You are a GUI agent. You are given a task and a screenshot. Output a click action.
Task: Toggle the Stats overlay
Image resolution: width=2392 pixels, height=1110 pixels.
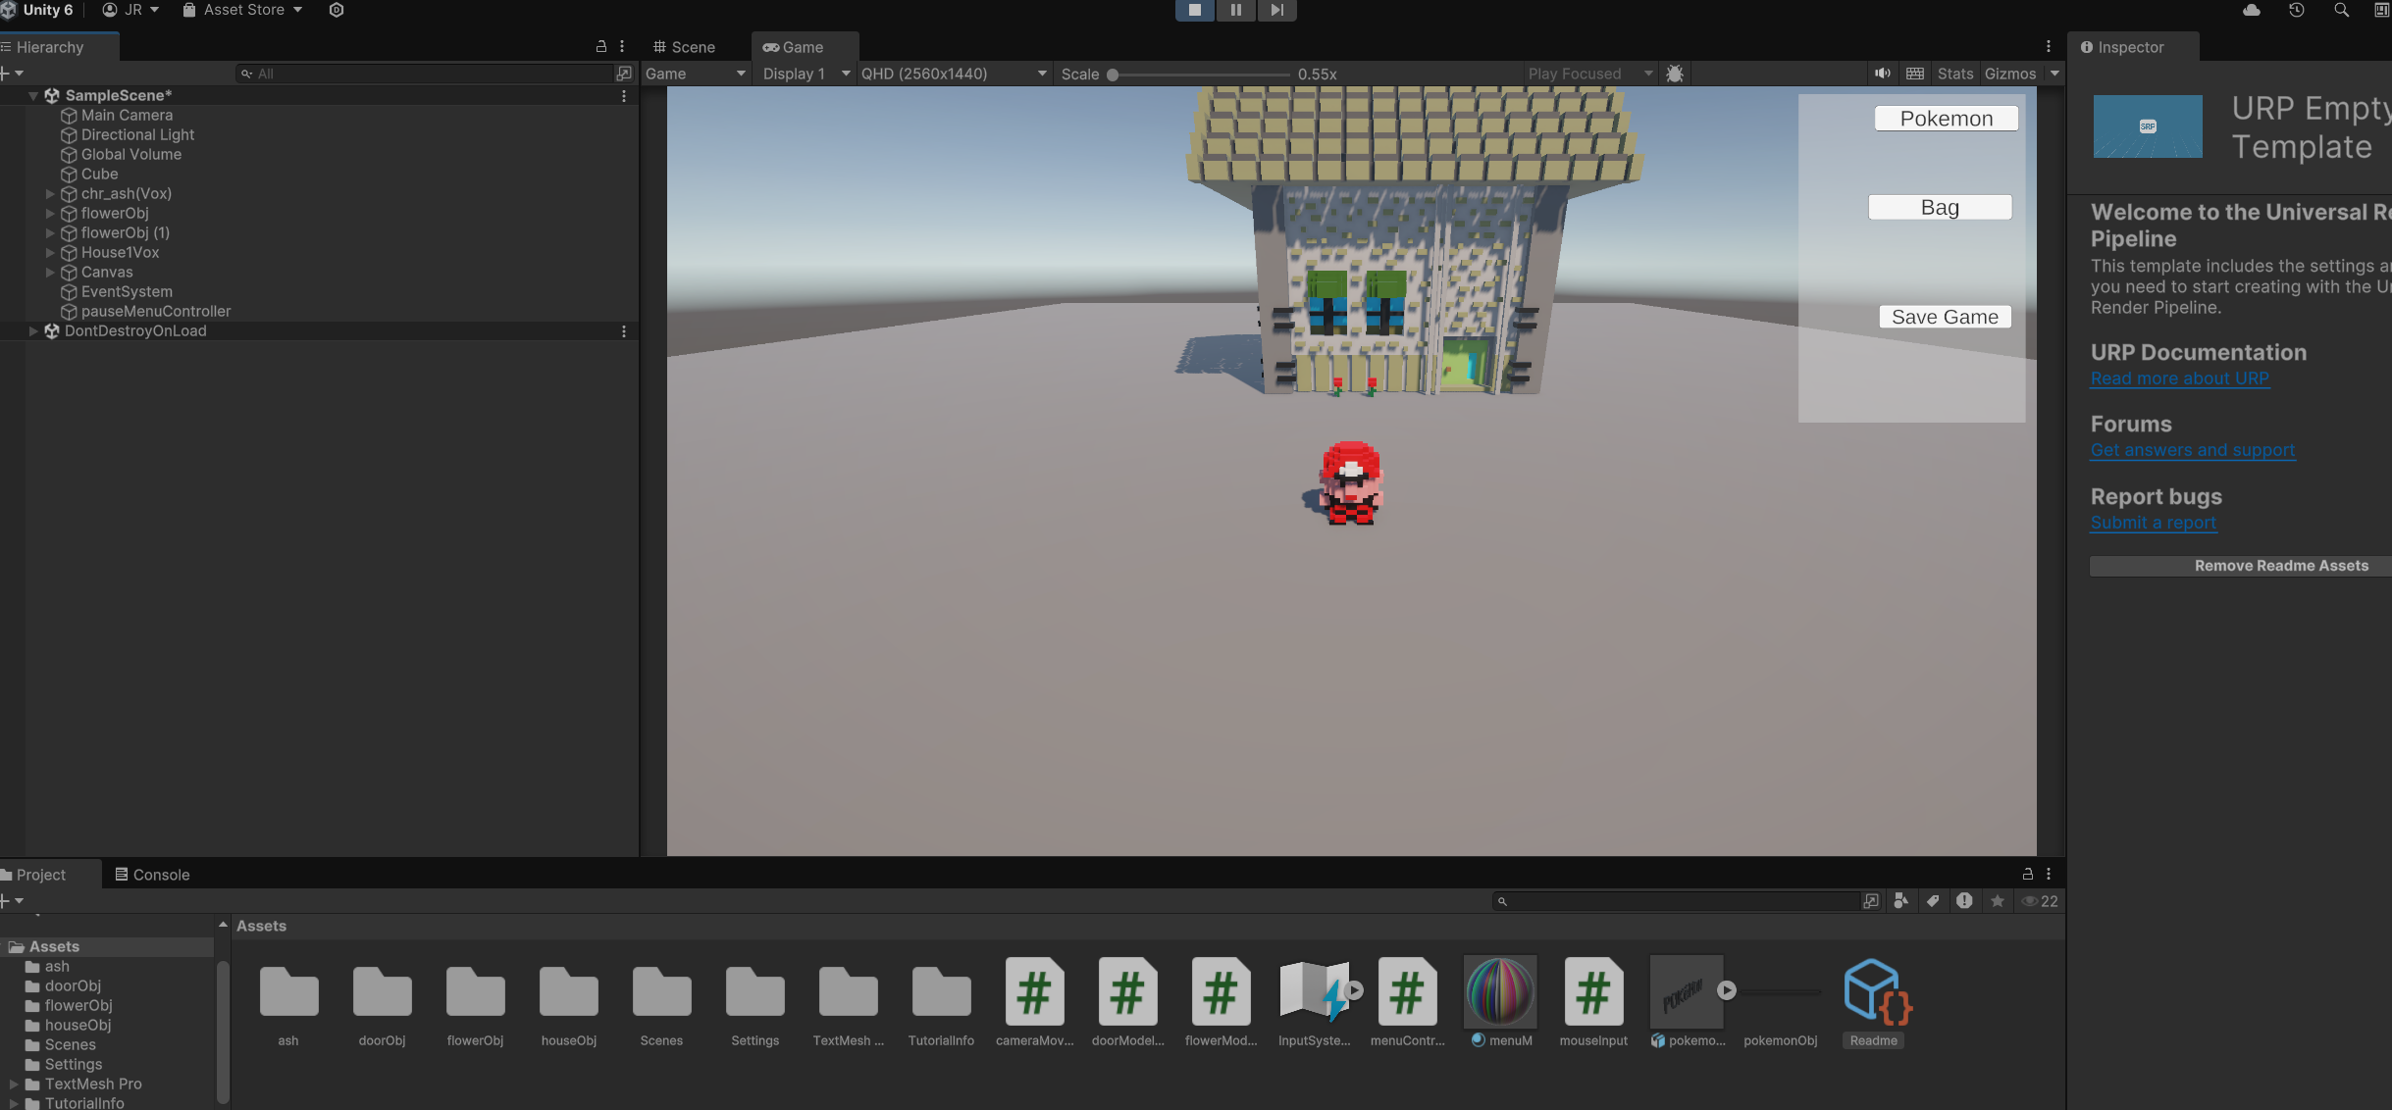[x=1954, y=74]
